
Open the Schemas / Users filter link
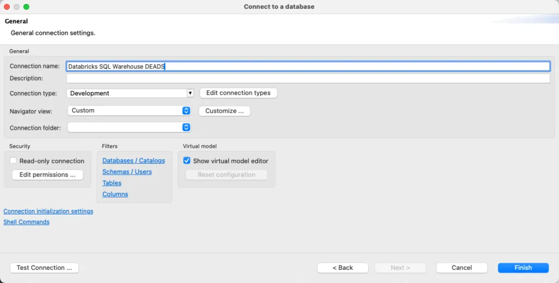(127, 172)
